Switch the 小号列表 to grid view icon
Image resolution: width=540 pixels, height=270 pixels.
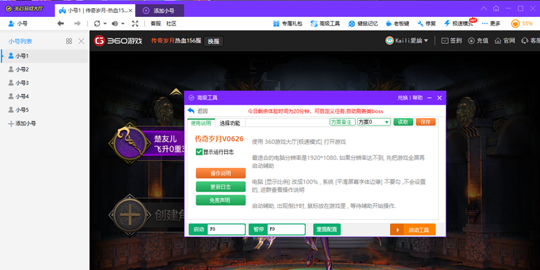pos(69,41)
